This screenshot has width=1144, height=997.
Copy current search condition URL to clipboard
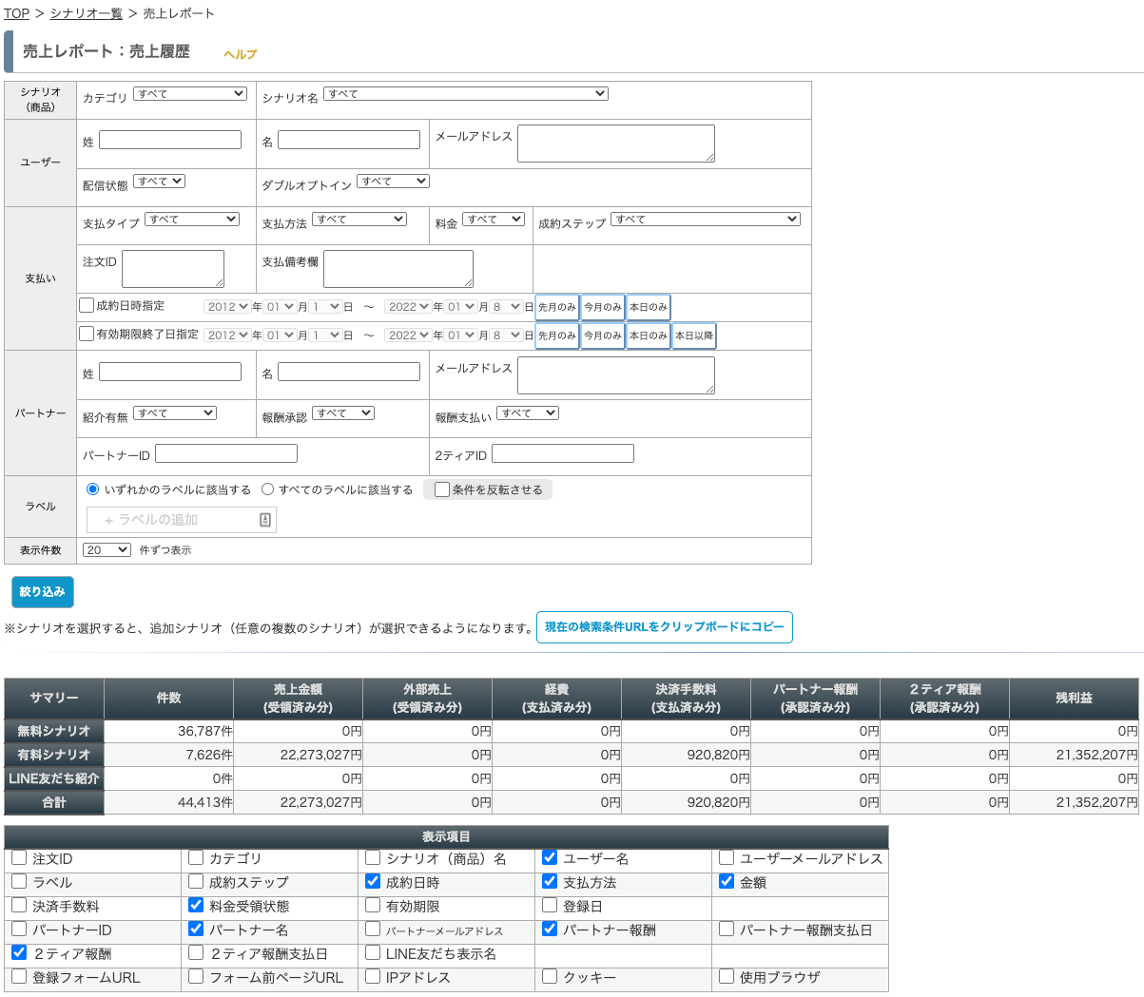point(664,627)
